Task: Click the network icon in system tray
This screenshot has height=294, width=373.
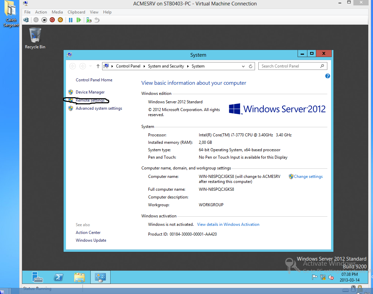Action: pyautogui.click(x=323, y=277)
